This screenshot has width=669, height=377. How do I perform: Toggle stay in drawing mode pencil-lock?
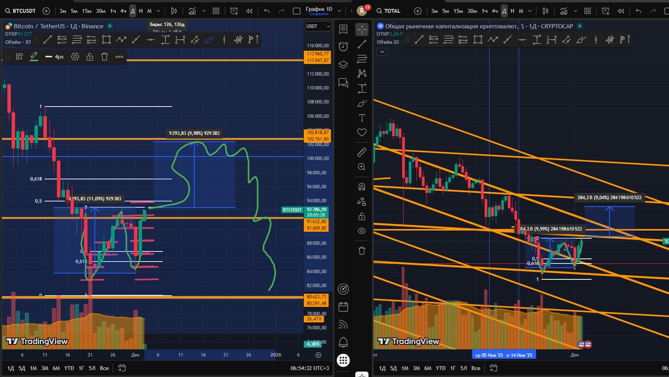click(362, 201)
